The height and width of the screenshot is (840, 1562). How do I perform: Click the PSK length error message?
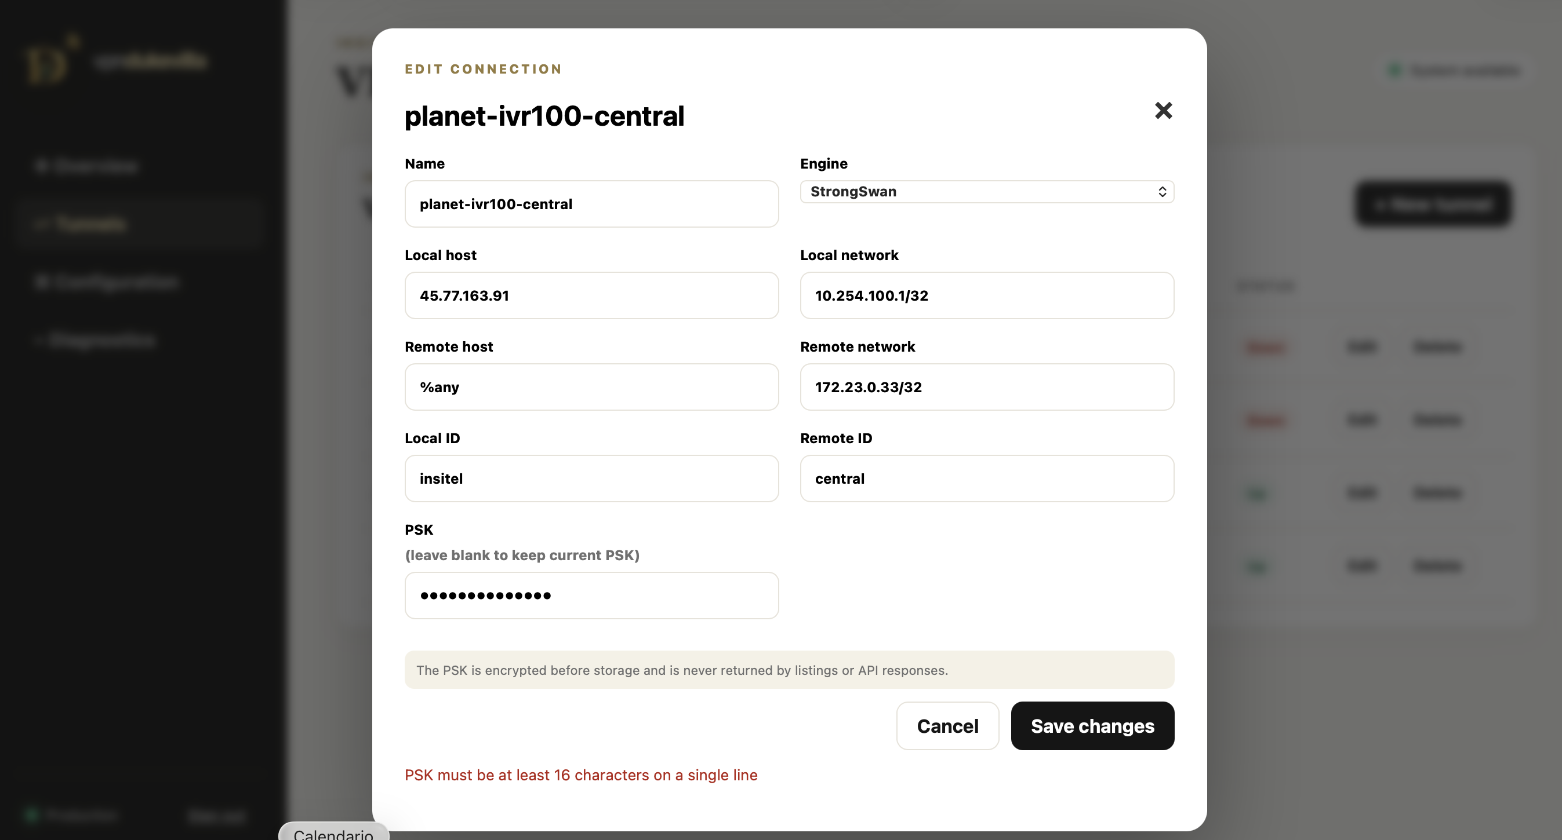point(581,775)
